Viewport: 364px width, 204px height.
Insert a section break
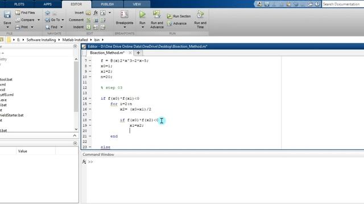(x=88, y=12)
